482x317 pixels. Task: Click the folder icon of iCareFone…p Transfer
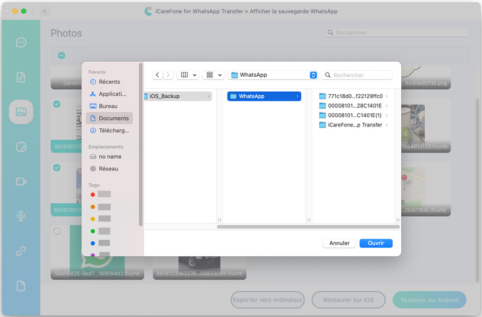[323, 125]
